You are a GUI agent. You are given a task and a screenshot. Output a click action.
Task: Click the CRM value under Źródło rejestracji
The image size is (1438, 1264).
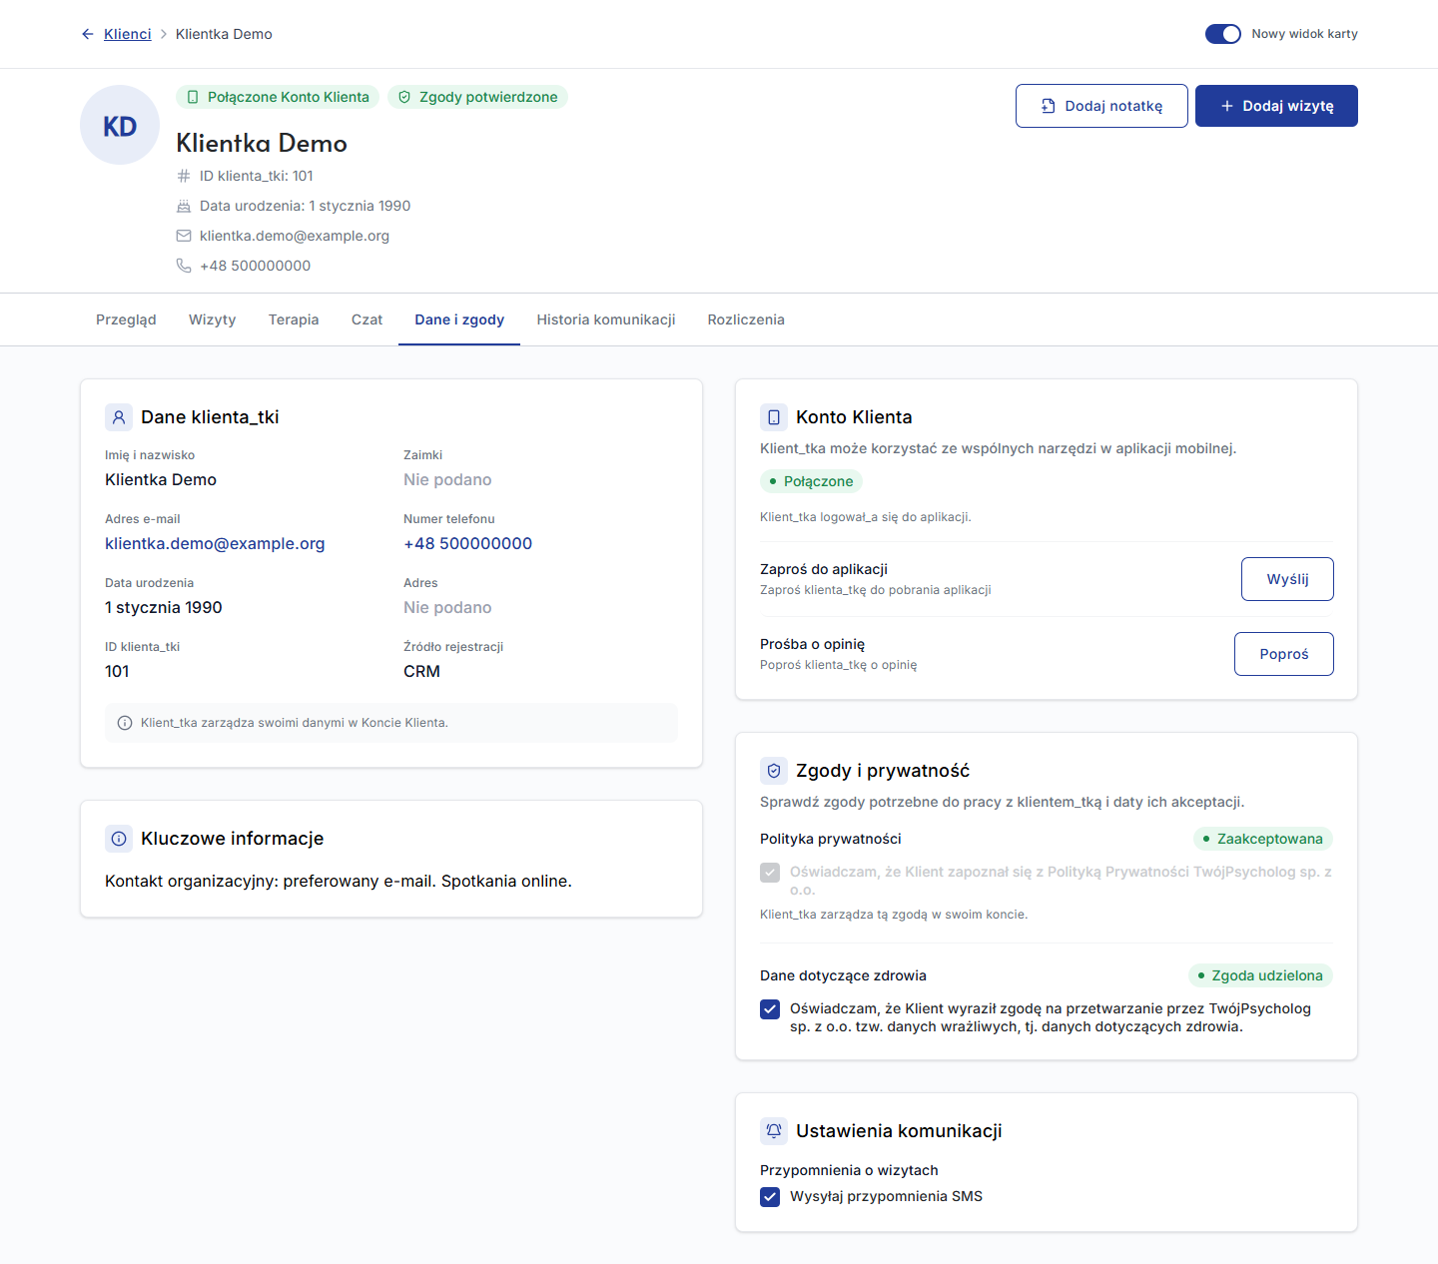point(421,672)
